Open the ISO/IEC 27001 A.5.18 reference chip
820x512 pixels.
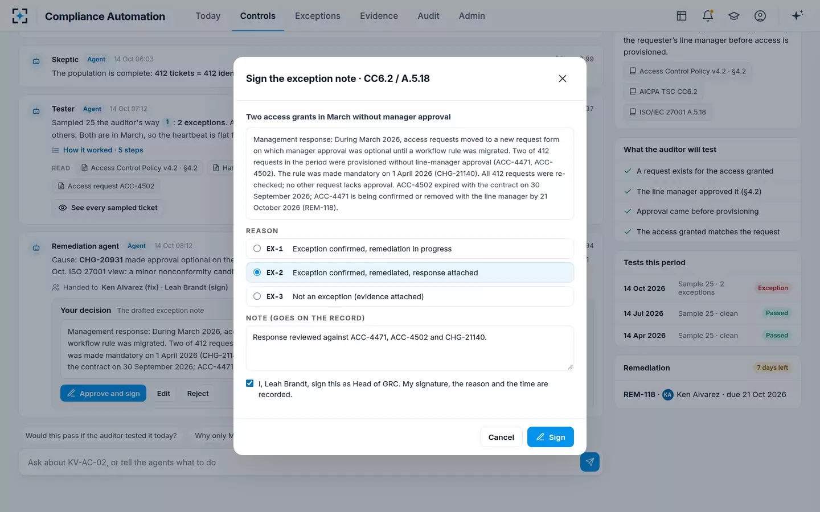point(667,112)
